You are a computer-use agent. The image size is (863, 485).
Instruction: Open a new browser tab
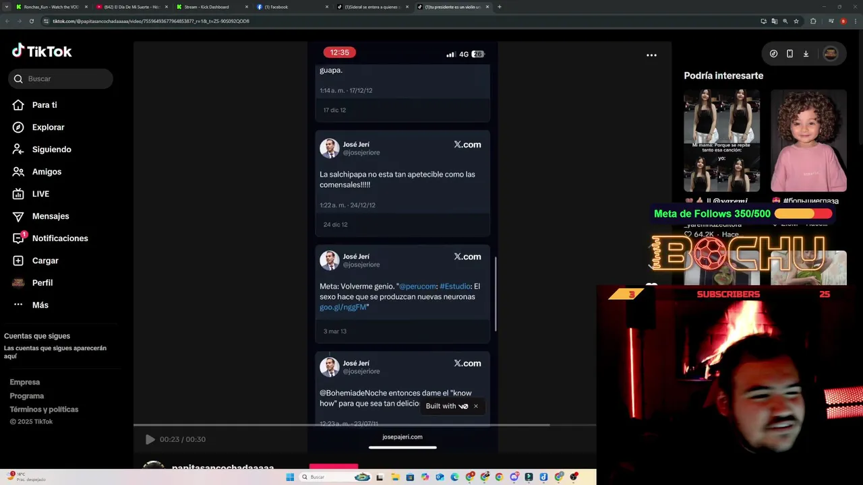(499, 7)
